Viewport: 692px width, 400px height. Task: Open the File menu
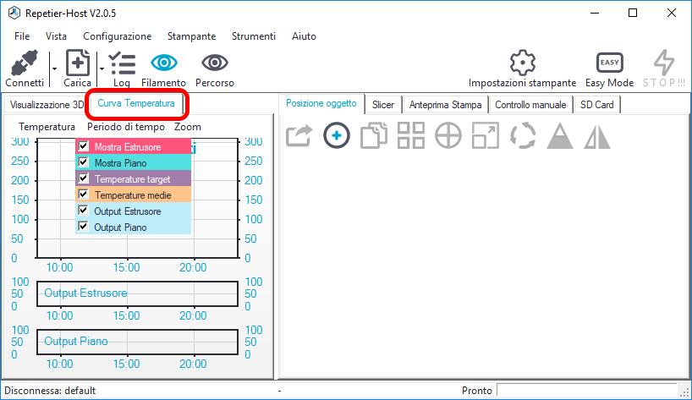(x=22, y=36)
